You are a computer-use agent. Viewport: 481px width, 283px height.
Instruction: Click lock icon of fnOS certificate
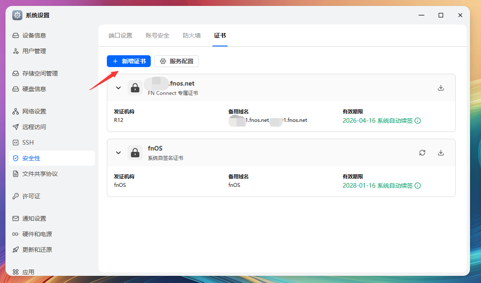click(x=135, y=153)
